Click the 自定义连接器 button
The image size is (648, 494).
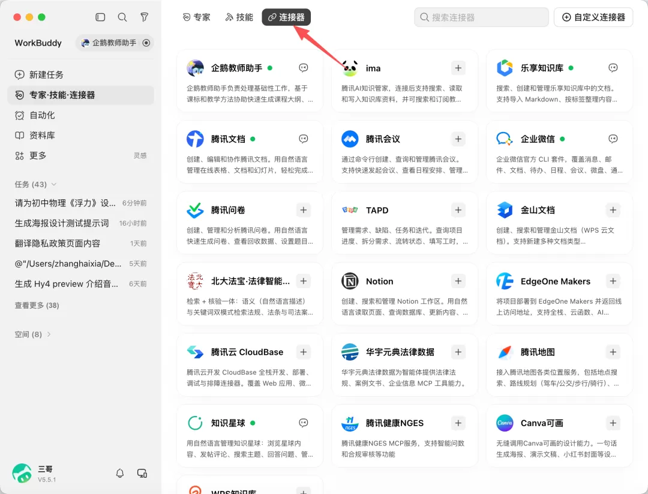click(x=593, y=17)
